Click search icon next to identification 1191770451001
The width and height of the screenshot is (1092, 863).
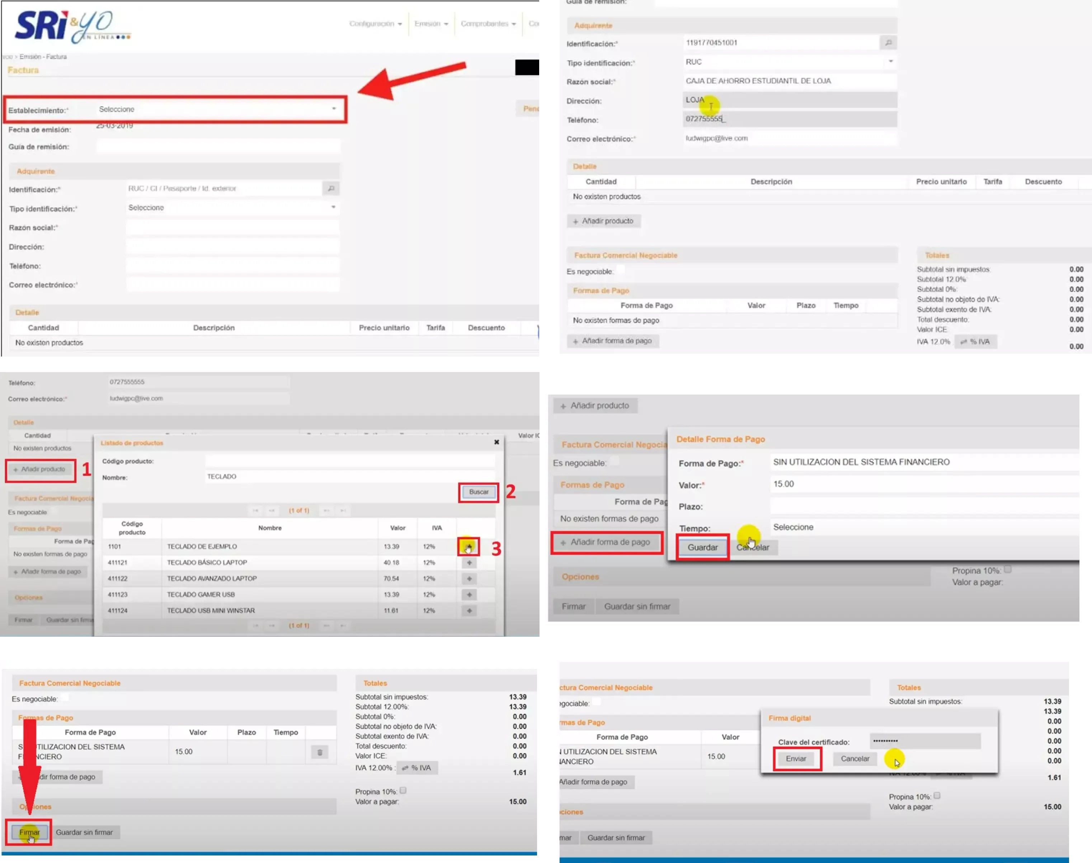click(x=888, y=43)
